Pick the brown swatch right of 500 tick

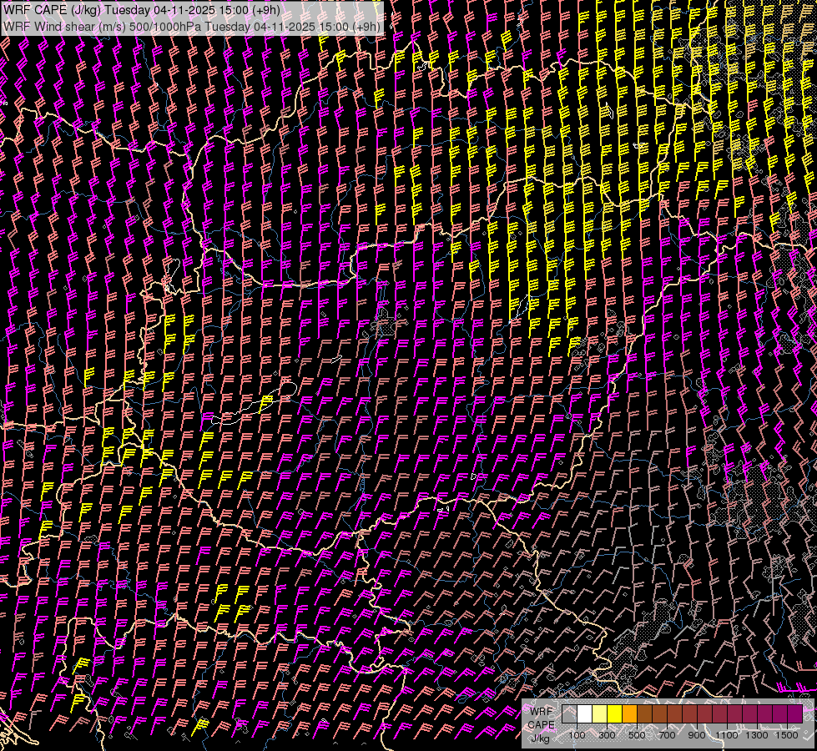[x=644, y=713]
